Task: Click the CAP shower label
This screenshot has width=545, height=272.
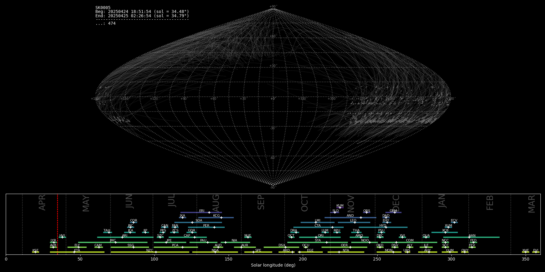Action: click(187, 236)
